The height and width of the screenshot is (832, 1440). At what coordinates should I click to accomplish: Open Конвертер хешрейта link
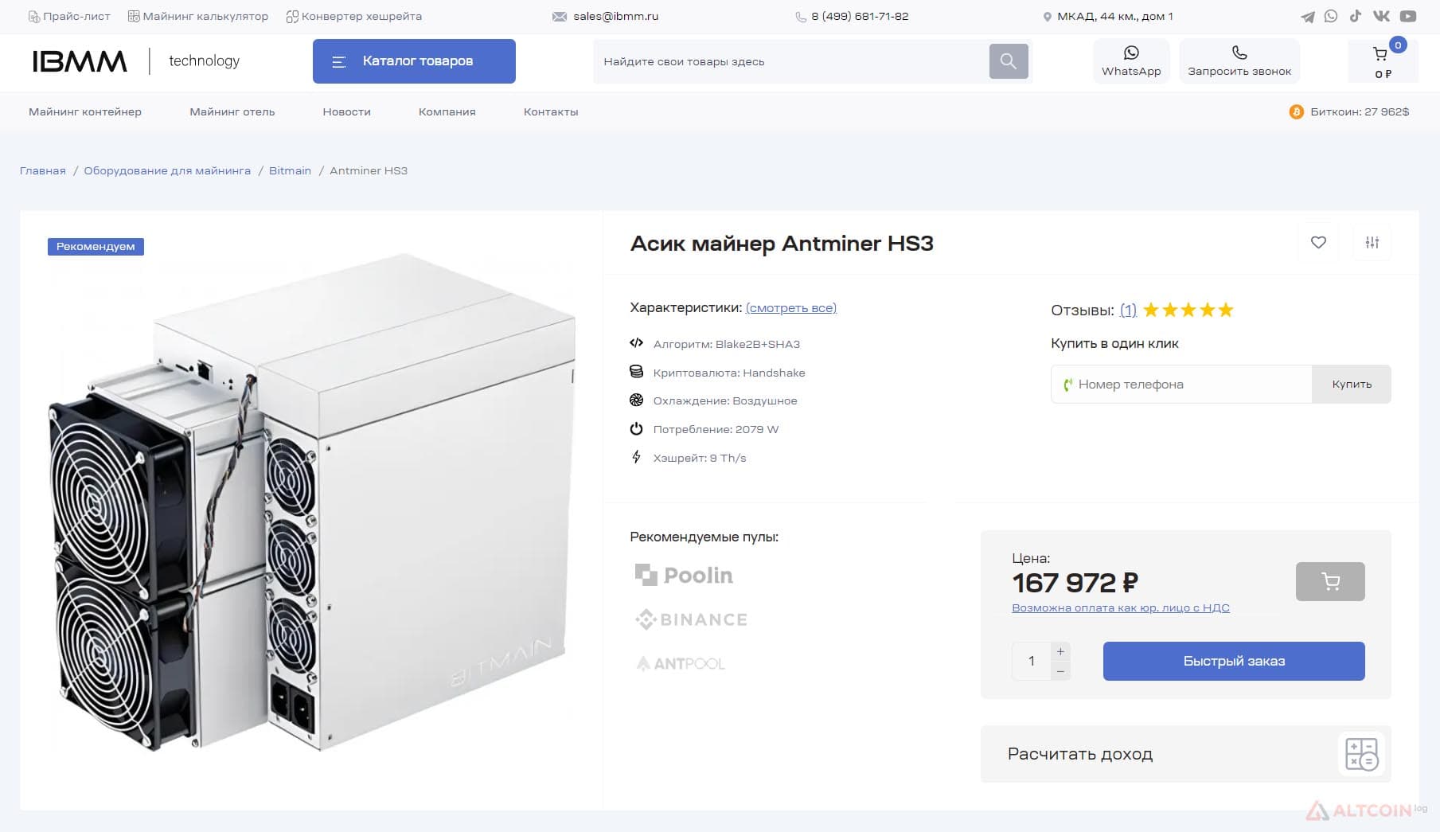[354, 16]
